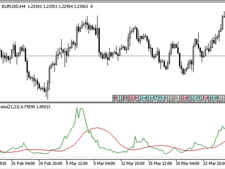Click the 15 Mar 12:00 axis label

click(x=160, y=163)
